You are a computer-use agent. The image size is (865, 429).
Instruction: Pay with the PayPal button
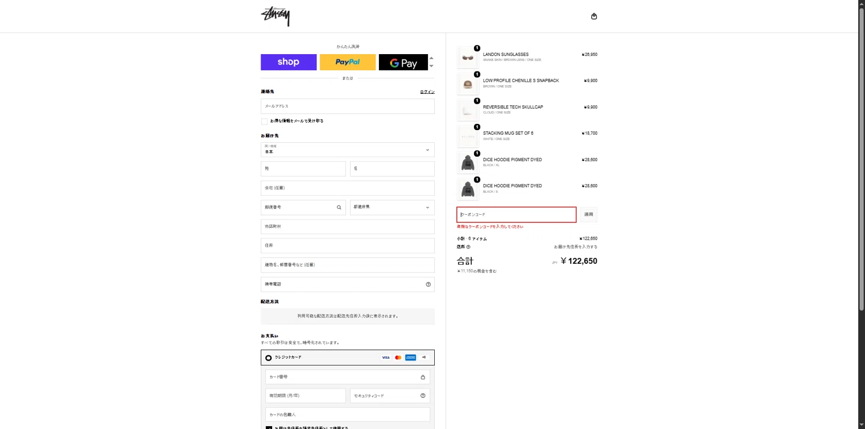[x=348, y=62]
